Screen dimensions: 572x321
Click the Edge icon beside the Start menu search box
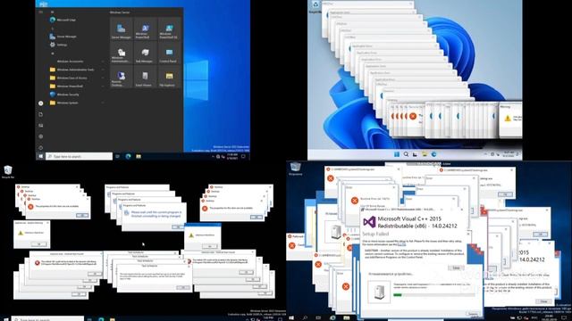coord(128,157)
